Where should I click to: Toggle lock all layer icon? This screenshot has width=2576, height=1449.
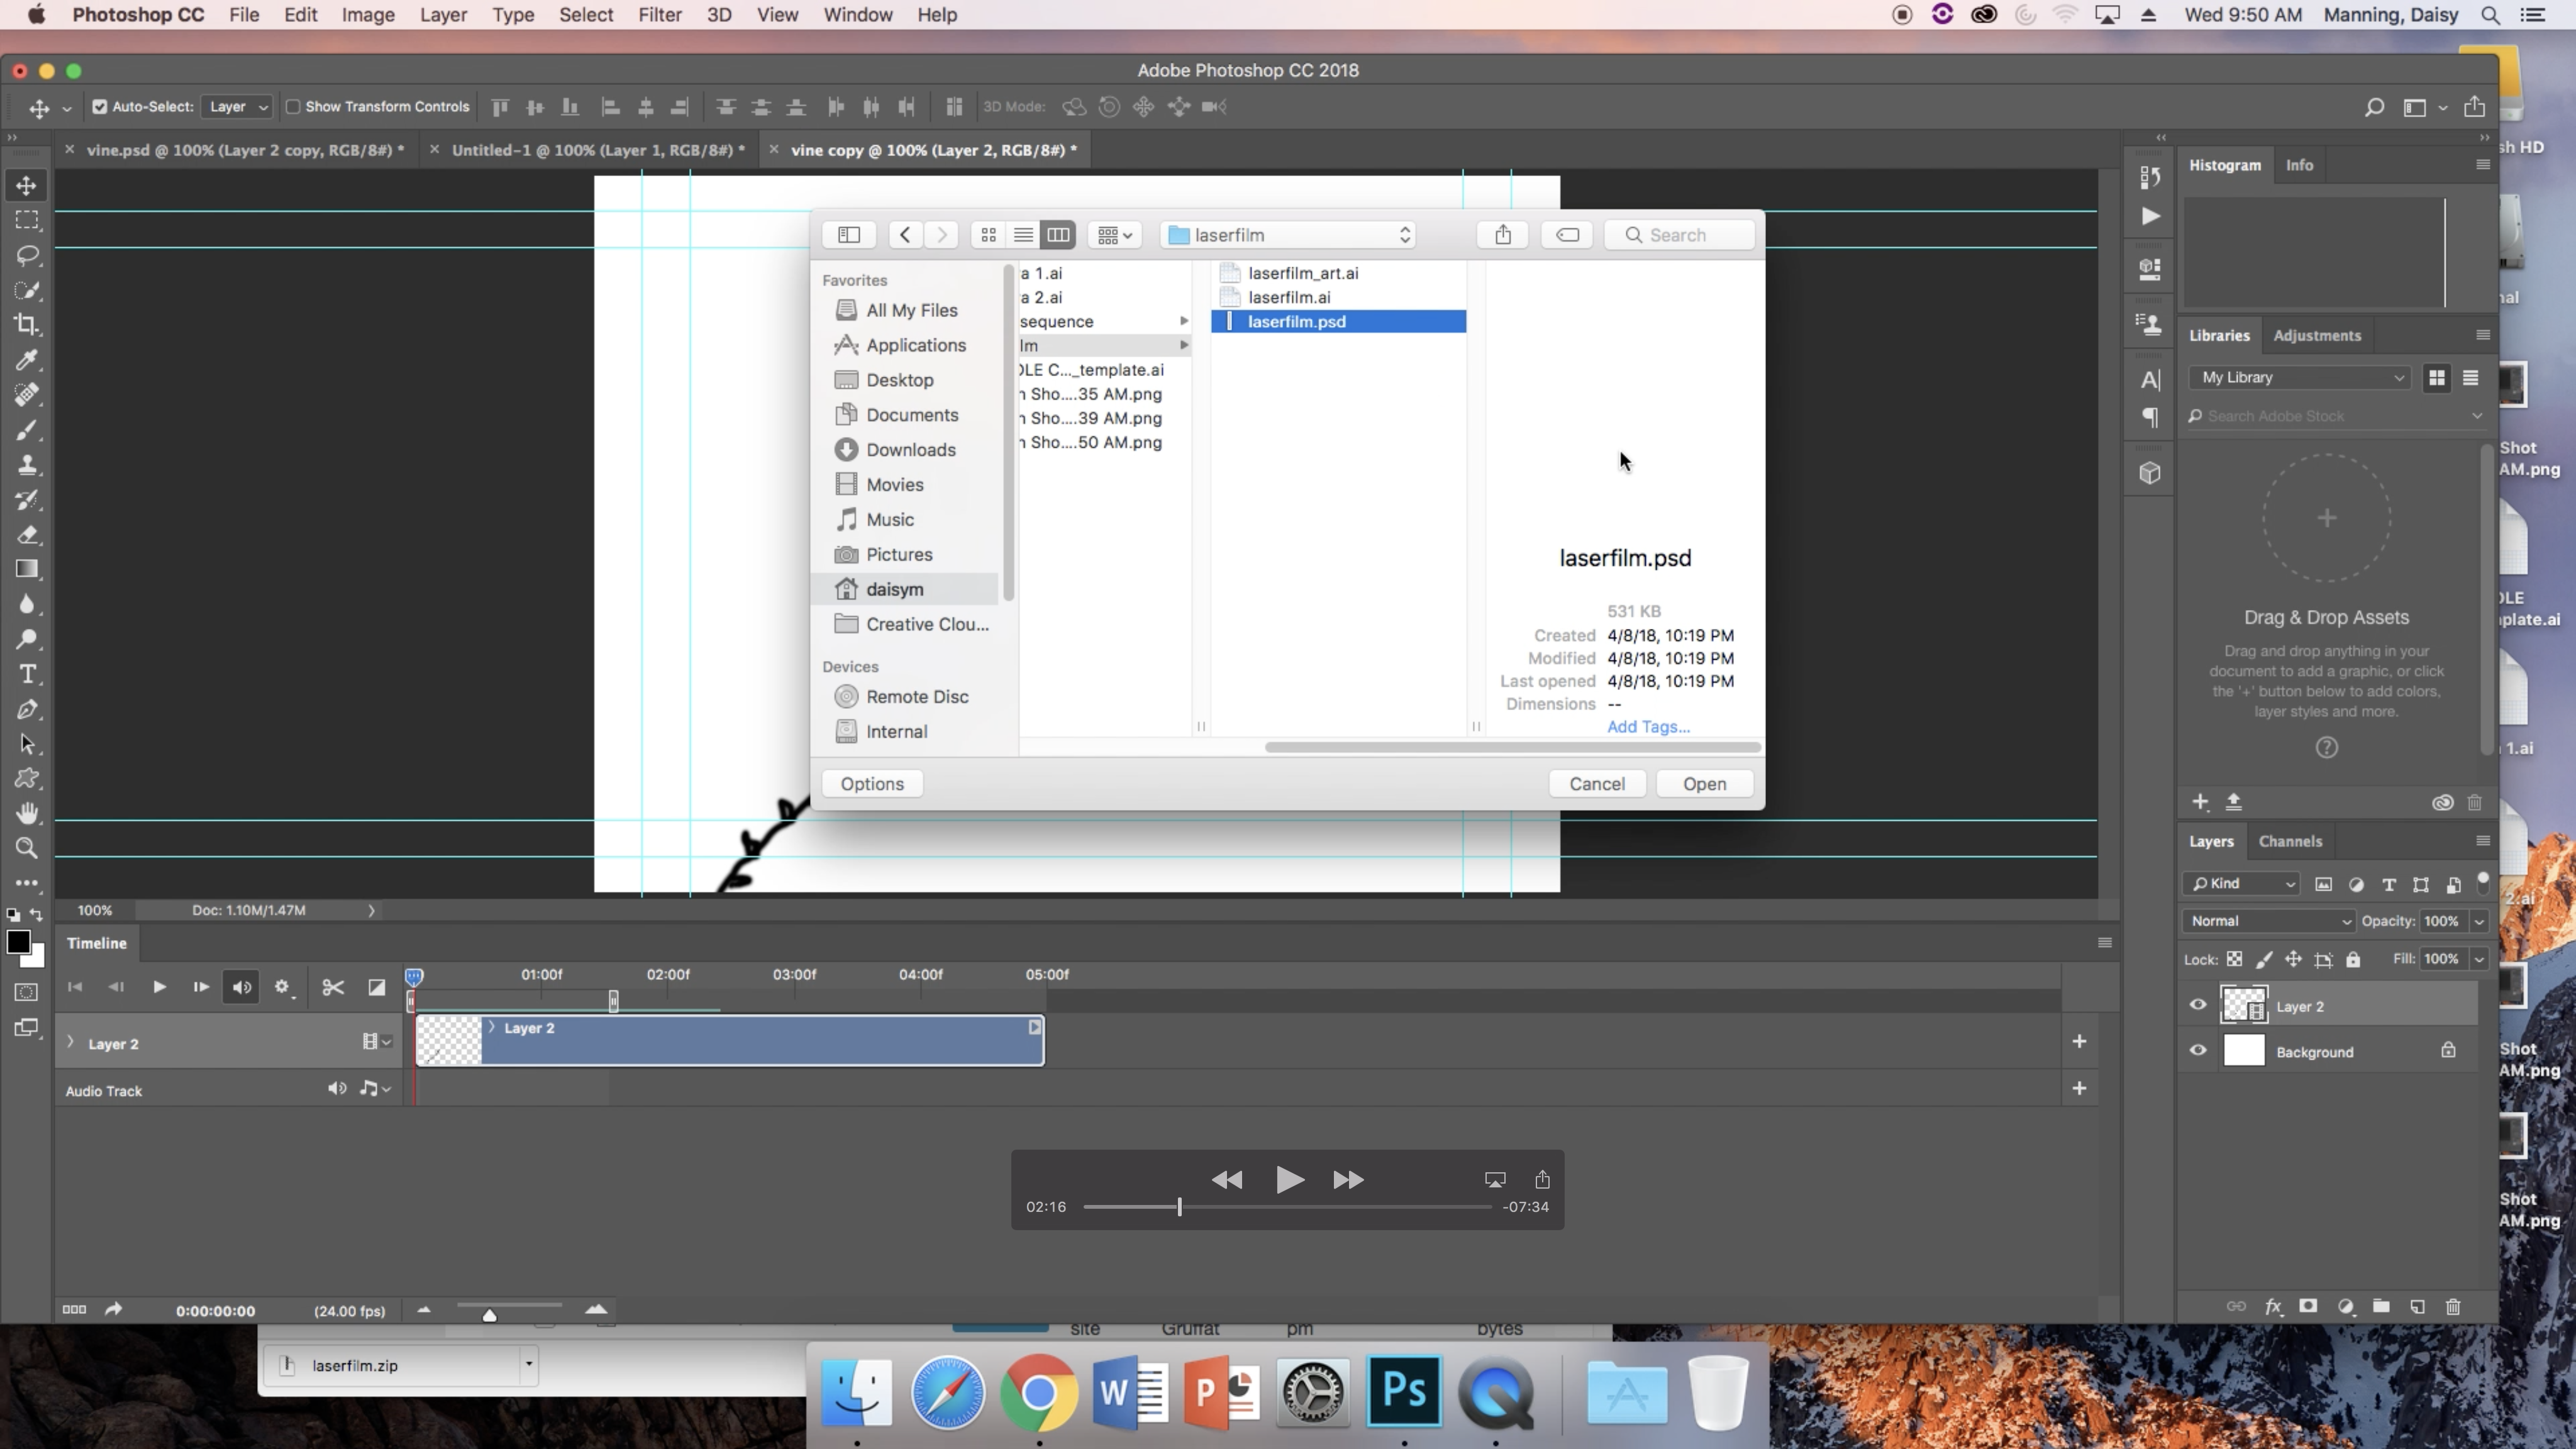[x=2353, y=959]
